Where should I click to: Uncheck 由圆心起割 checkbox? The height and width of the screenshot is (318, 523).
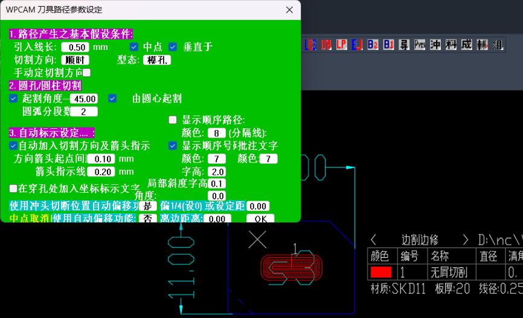tap(112, 98)
